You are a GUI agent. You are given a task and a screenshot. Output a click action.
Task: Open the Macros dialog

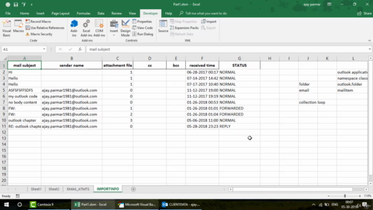pos(18,26)
